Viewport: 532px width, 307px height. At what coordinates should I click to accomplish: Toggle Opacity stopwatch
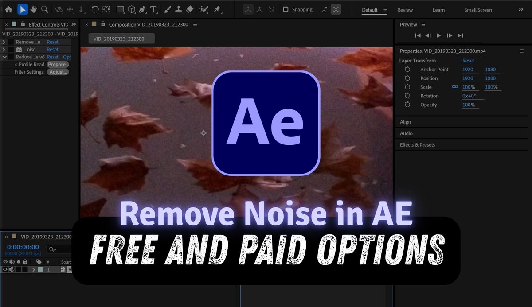coord(407,105)
